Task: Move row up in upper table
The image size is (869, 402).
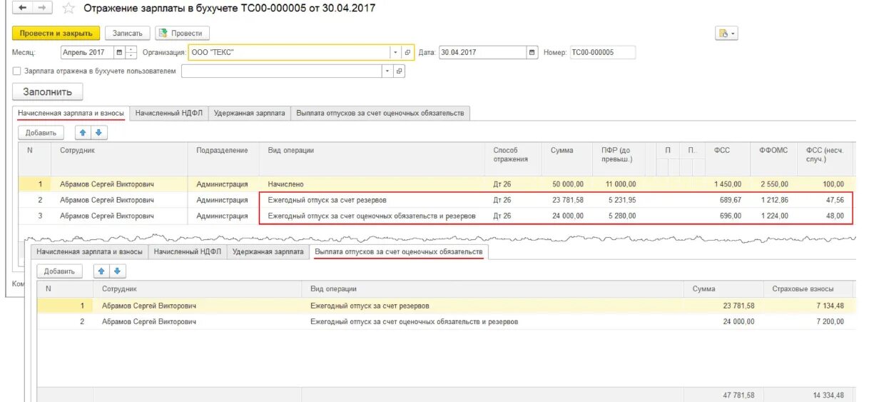Action: pyautogui.click(x=83, y=133)
